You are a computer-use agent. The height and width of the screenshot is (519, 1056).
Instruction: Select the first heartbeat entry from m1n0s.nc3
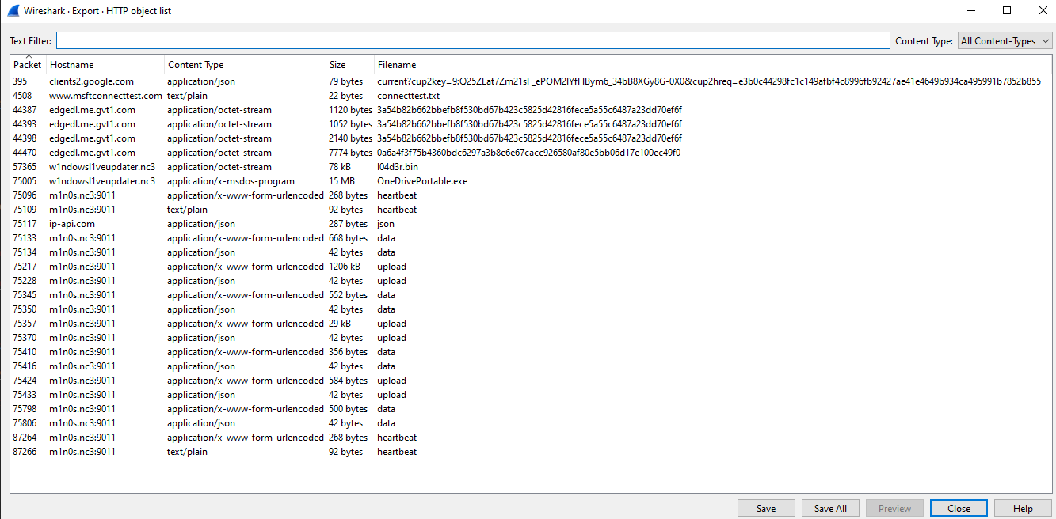pyautogui.click(x=238, y=195)
